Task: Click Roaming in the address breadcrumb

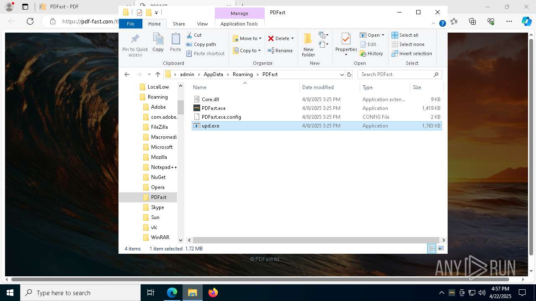Action: [243, 74]
